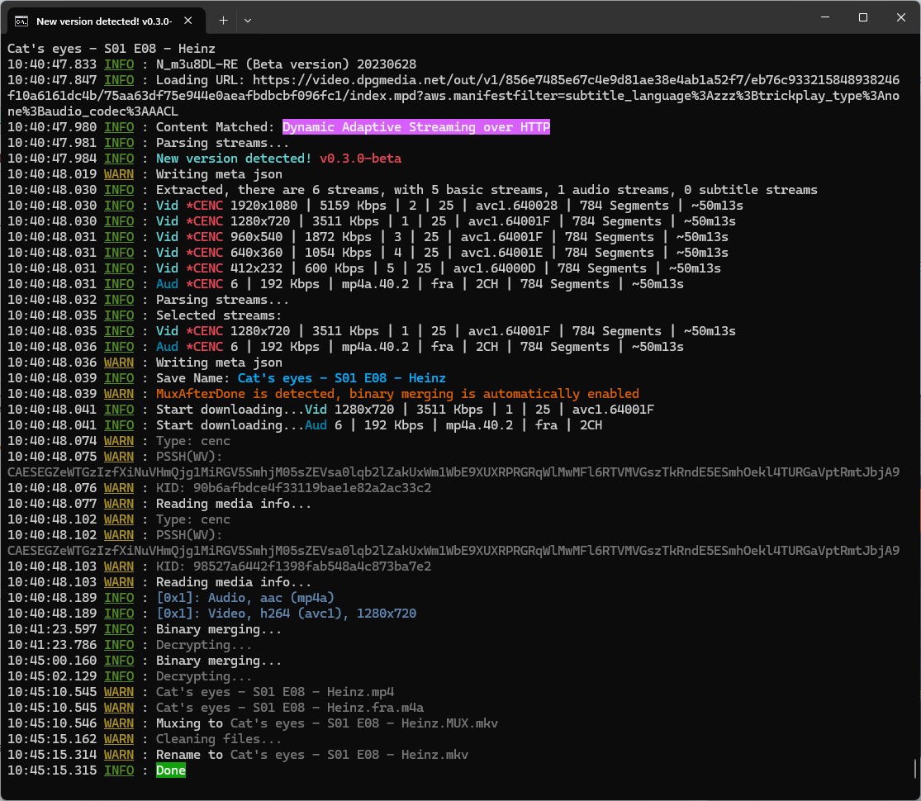Click the highlighted 'Dynamic Adaptive Streaming over HTTP' text

415,127
